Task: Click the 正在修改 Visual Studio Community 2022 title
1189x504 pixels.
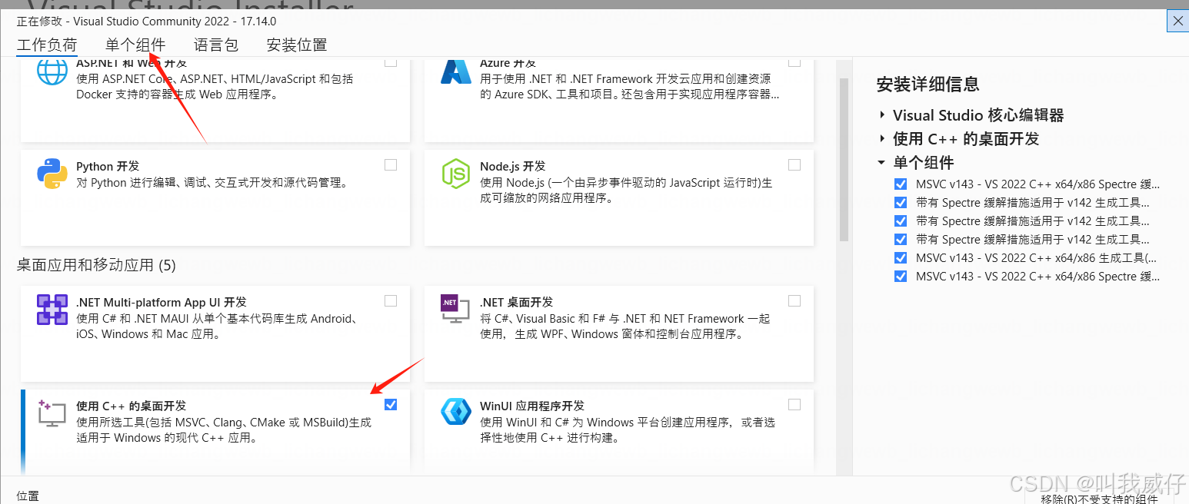Action: click(x=147, y=22)
